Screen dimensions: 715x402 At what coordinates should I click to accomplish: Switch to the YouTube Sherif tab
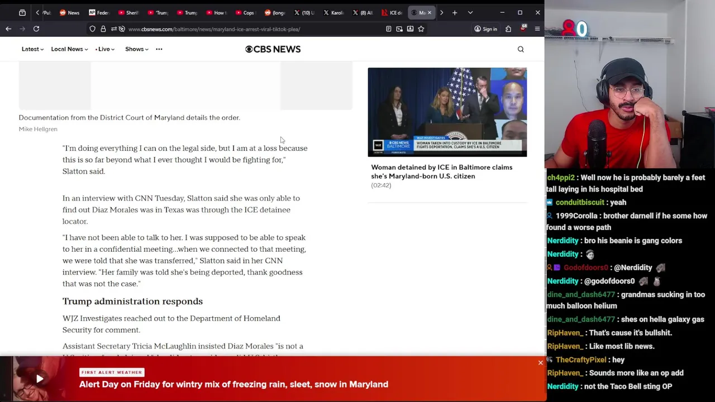coord(128,12)
